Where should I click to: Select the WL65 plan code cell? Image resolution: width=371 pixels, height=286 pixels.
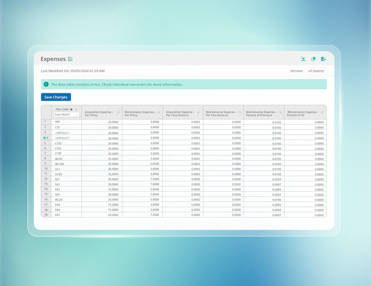point(66,159)
